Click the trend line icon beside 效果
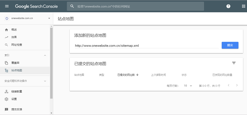This screenshot has width=247, height=115. coord(6,37)
